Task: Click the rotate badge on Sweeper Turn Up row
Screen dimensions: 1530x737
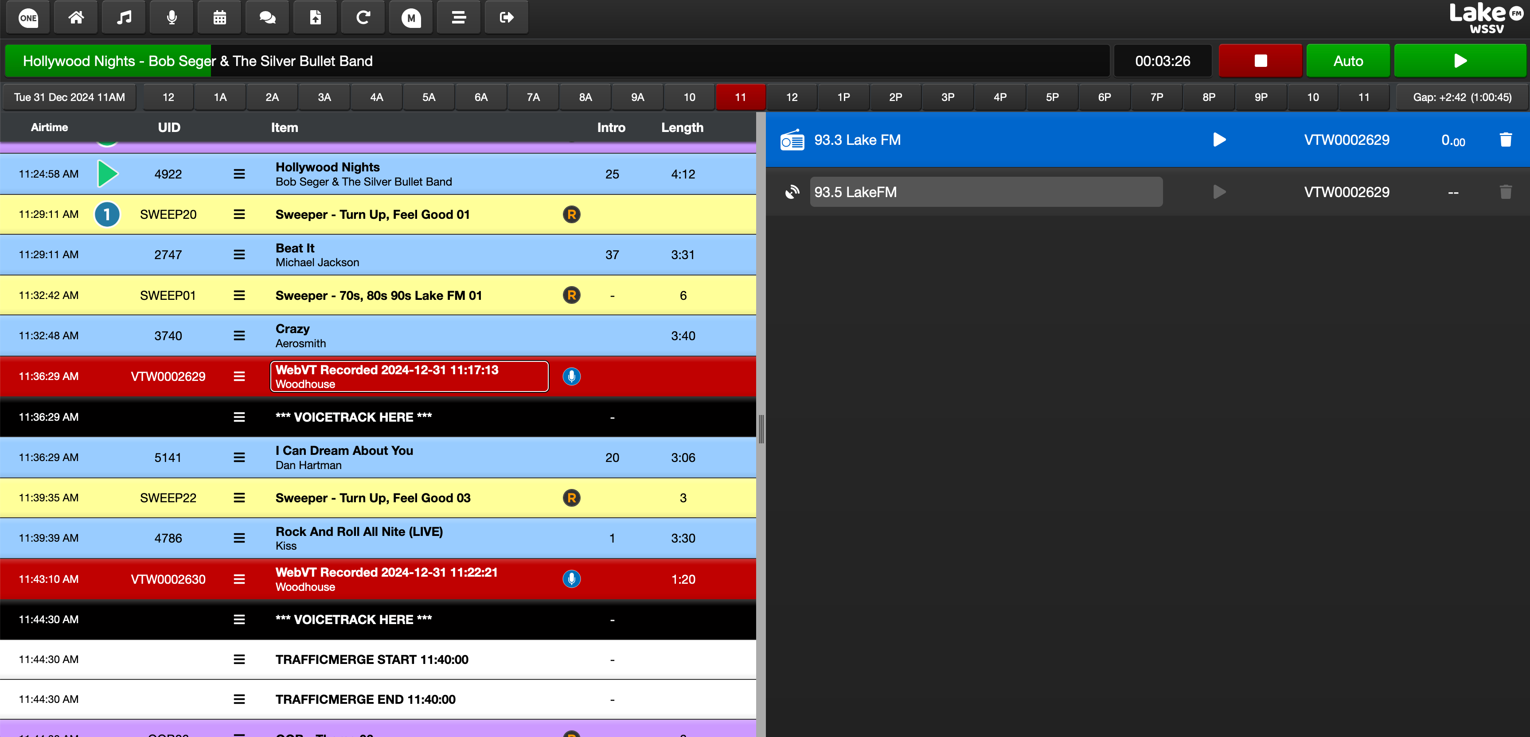Action: pyautogui.click(x=571, y=214)
